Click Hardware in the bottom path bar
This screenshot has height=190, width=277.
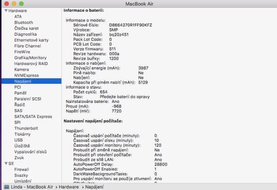tap(69, 187)
